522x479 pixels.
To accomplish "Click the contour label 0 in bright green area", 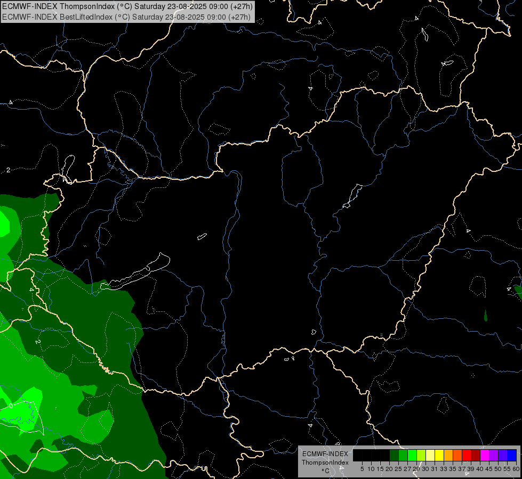I will 11,406.
